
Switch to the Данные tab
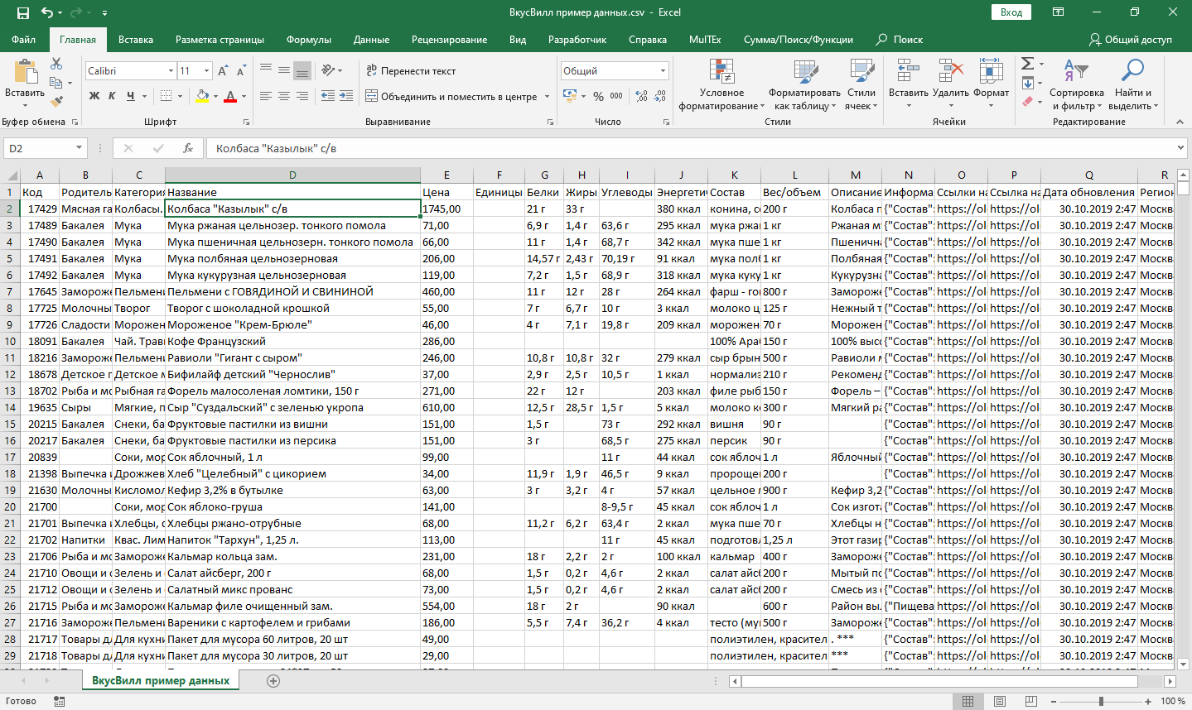[x=371, y=39]
